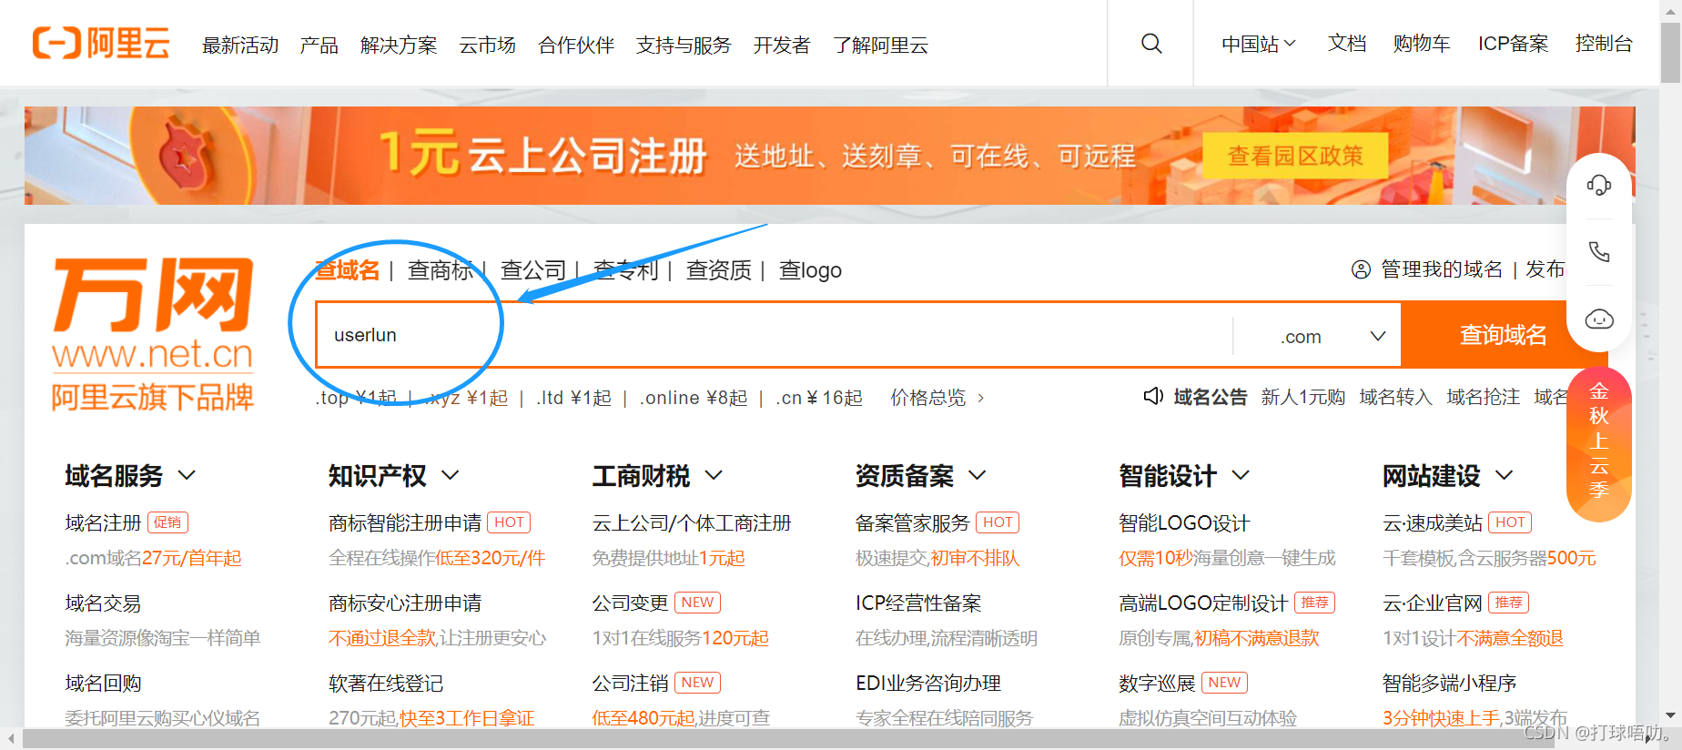Screen dimensions: 1682x750
Task: Open 软著在线登记 link
Action: pos(386,684)
